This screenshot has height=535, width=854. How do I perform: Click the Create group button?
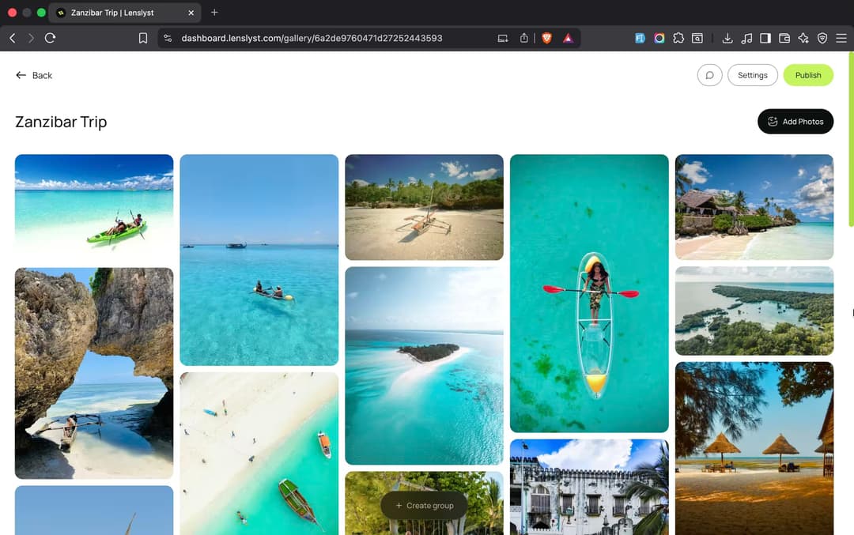click(x=425, y=506)
